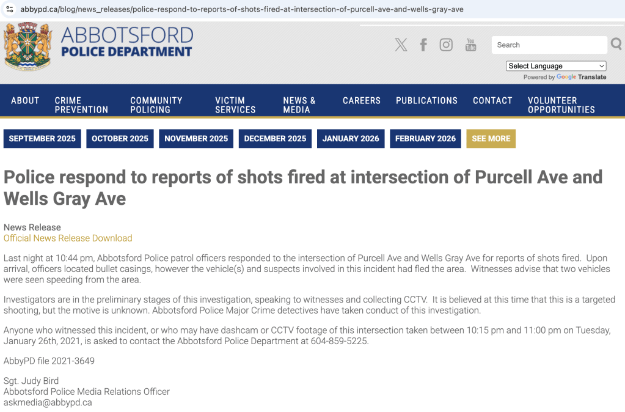Viewport: 625px width, 412px height.
Task: Open the Crime Prevention menu
Action: (x=81, y=105)
